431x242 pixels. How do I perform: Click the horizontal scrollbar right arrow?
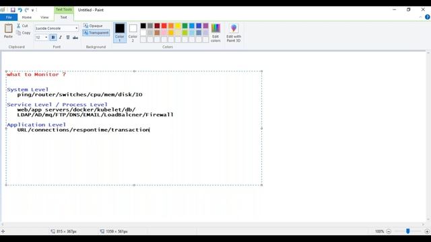424,224
